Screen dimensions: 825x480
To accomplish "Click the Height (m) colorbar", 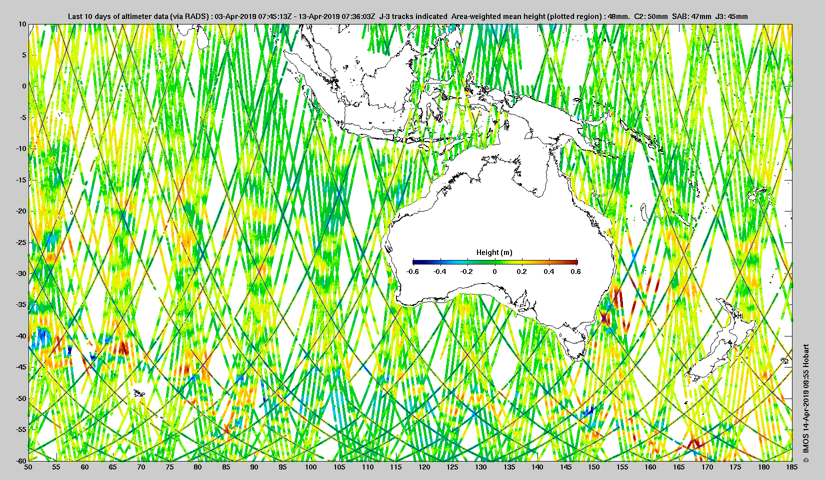I will pos(495,261).
